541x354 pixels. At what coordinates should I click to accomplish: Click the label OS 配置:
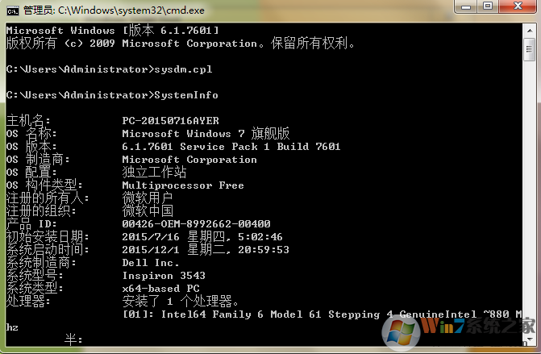(31, 172)
